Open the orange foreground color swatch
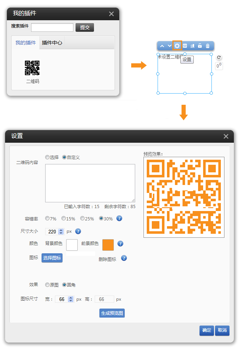This screenshot has height=353, width=240. coord(108,245)
